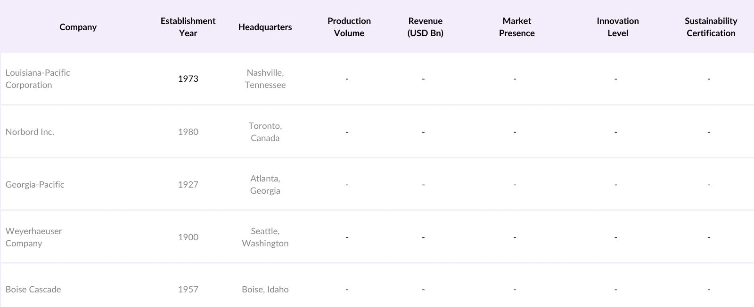Select the Georgia-Pacific row name
Image resolution: width=754 pixels, height=307 pixels.
click(35, 184)
